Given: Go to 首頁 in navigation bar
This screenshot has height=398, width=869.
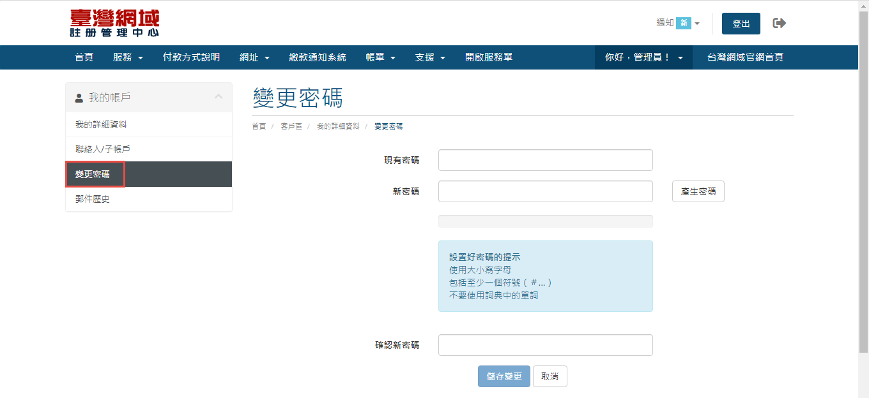Looking at the screenshot, I should coord(84,57).
